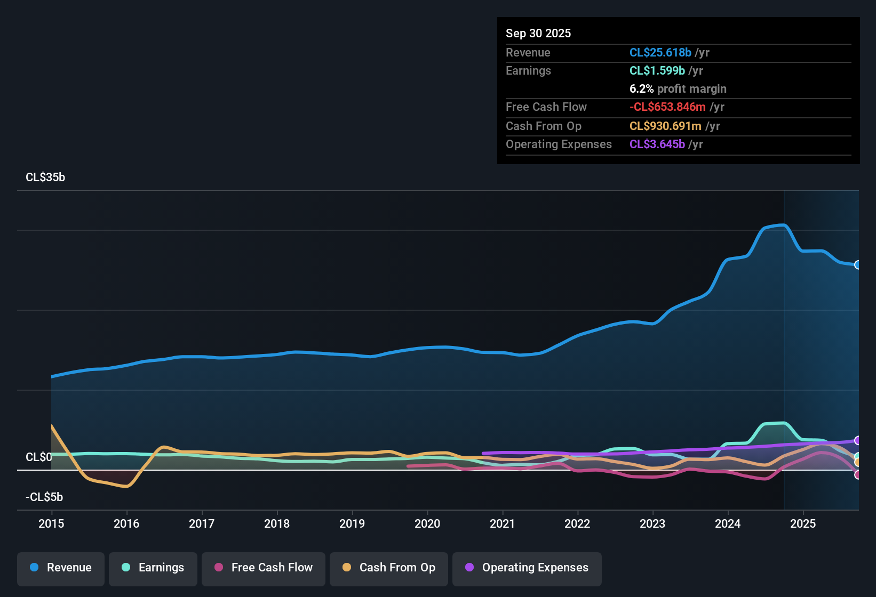
Task: Toggle the Revenue series visibility
Action: pyautogui.click(x=60, y=568)
